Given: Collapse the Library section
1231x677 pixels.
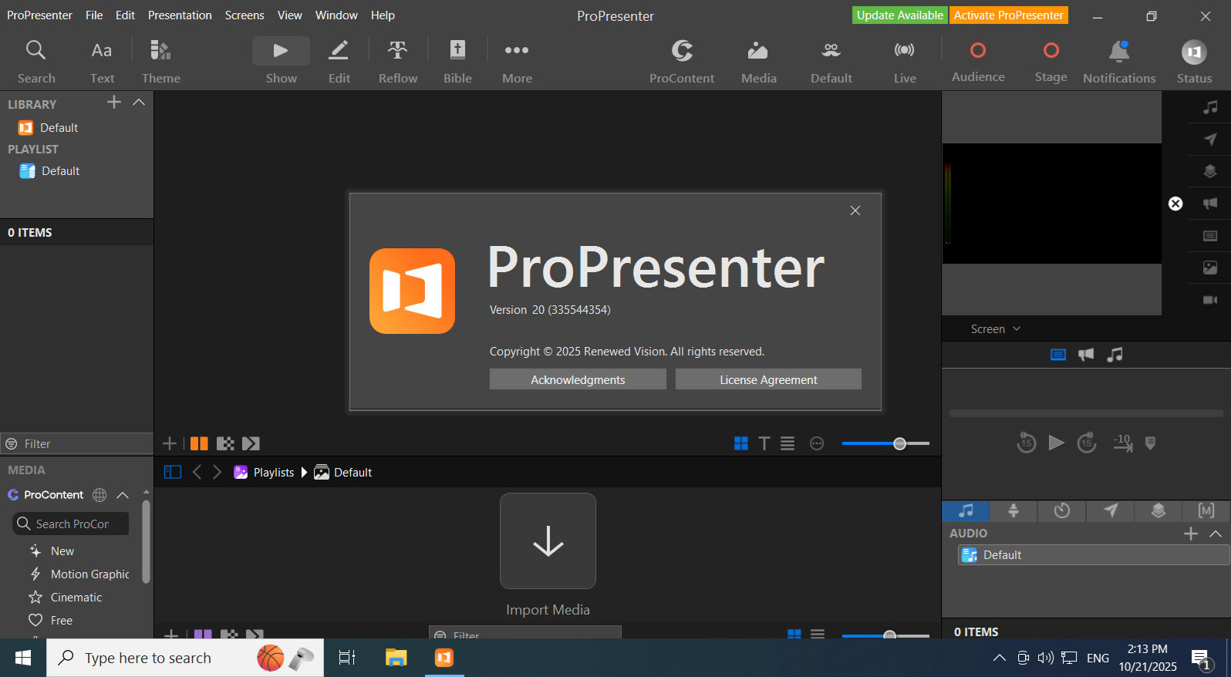Looking at the screenshot, I should click(139, 103).
